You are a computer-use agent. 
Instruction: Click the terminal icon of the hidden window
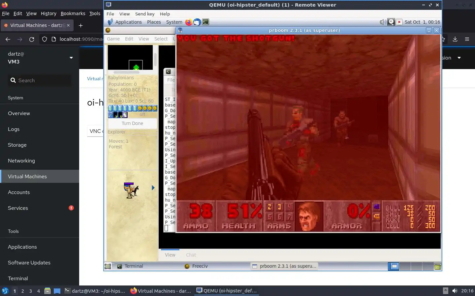point(168,72)
